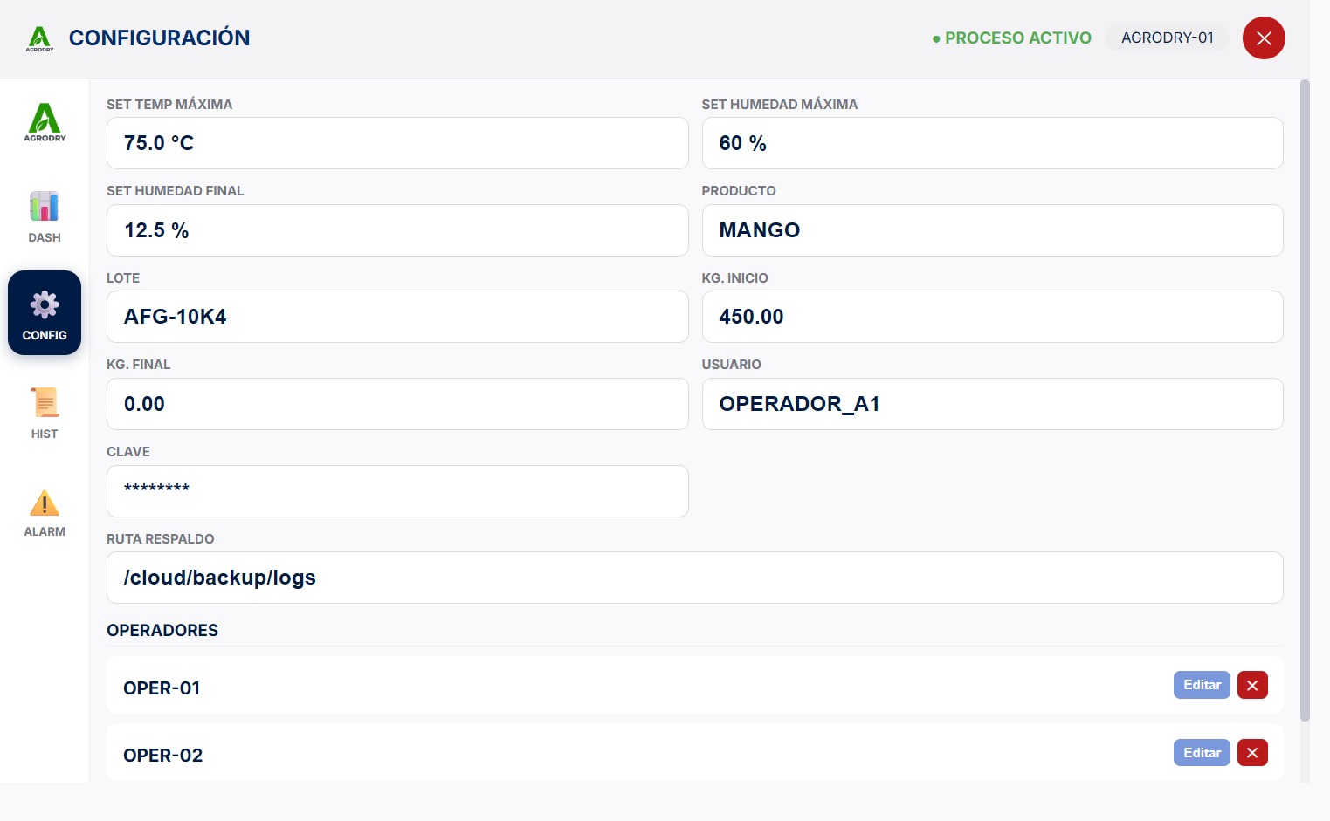Open the ALARM warning triangle icon
The width and height of the screenshot is (1330, 821).
(45, 503)
